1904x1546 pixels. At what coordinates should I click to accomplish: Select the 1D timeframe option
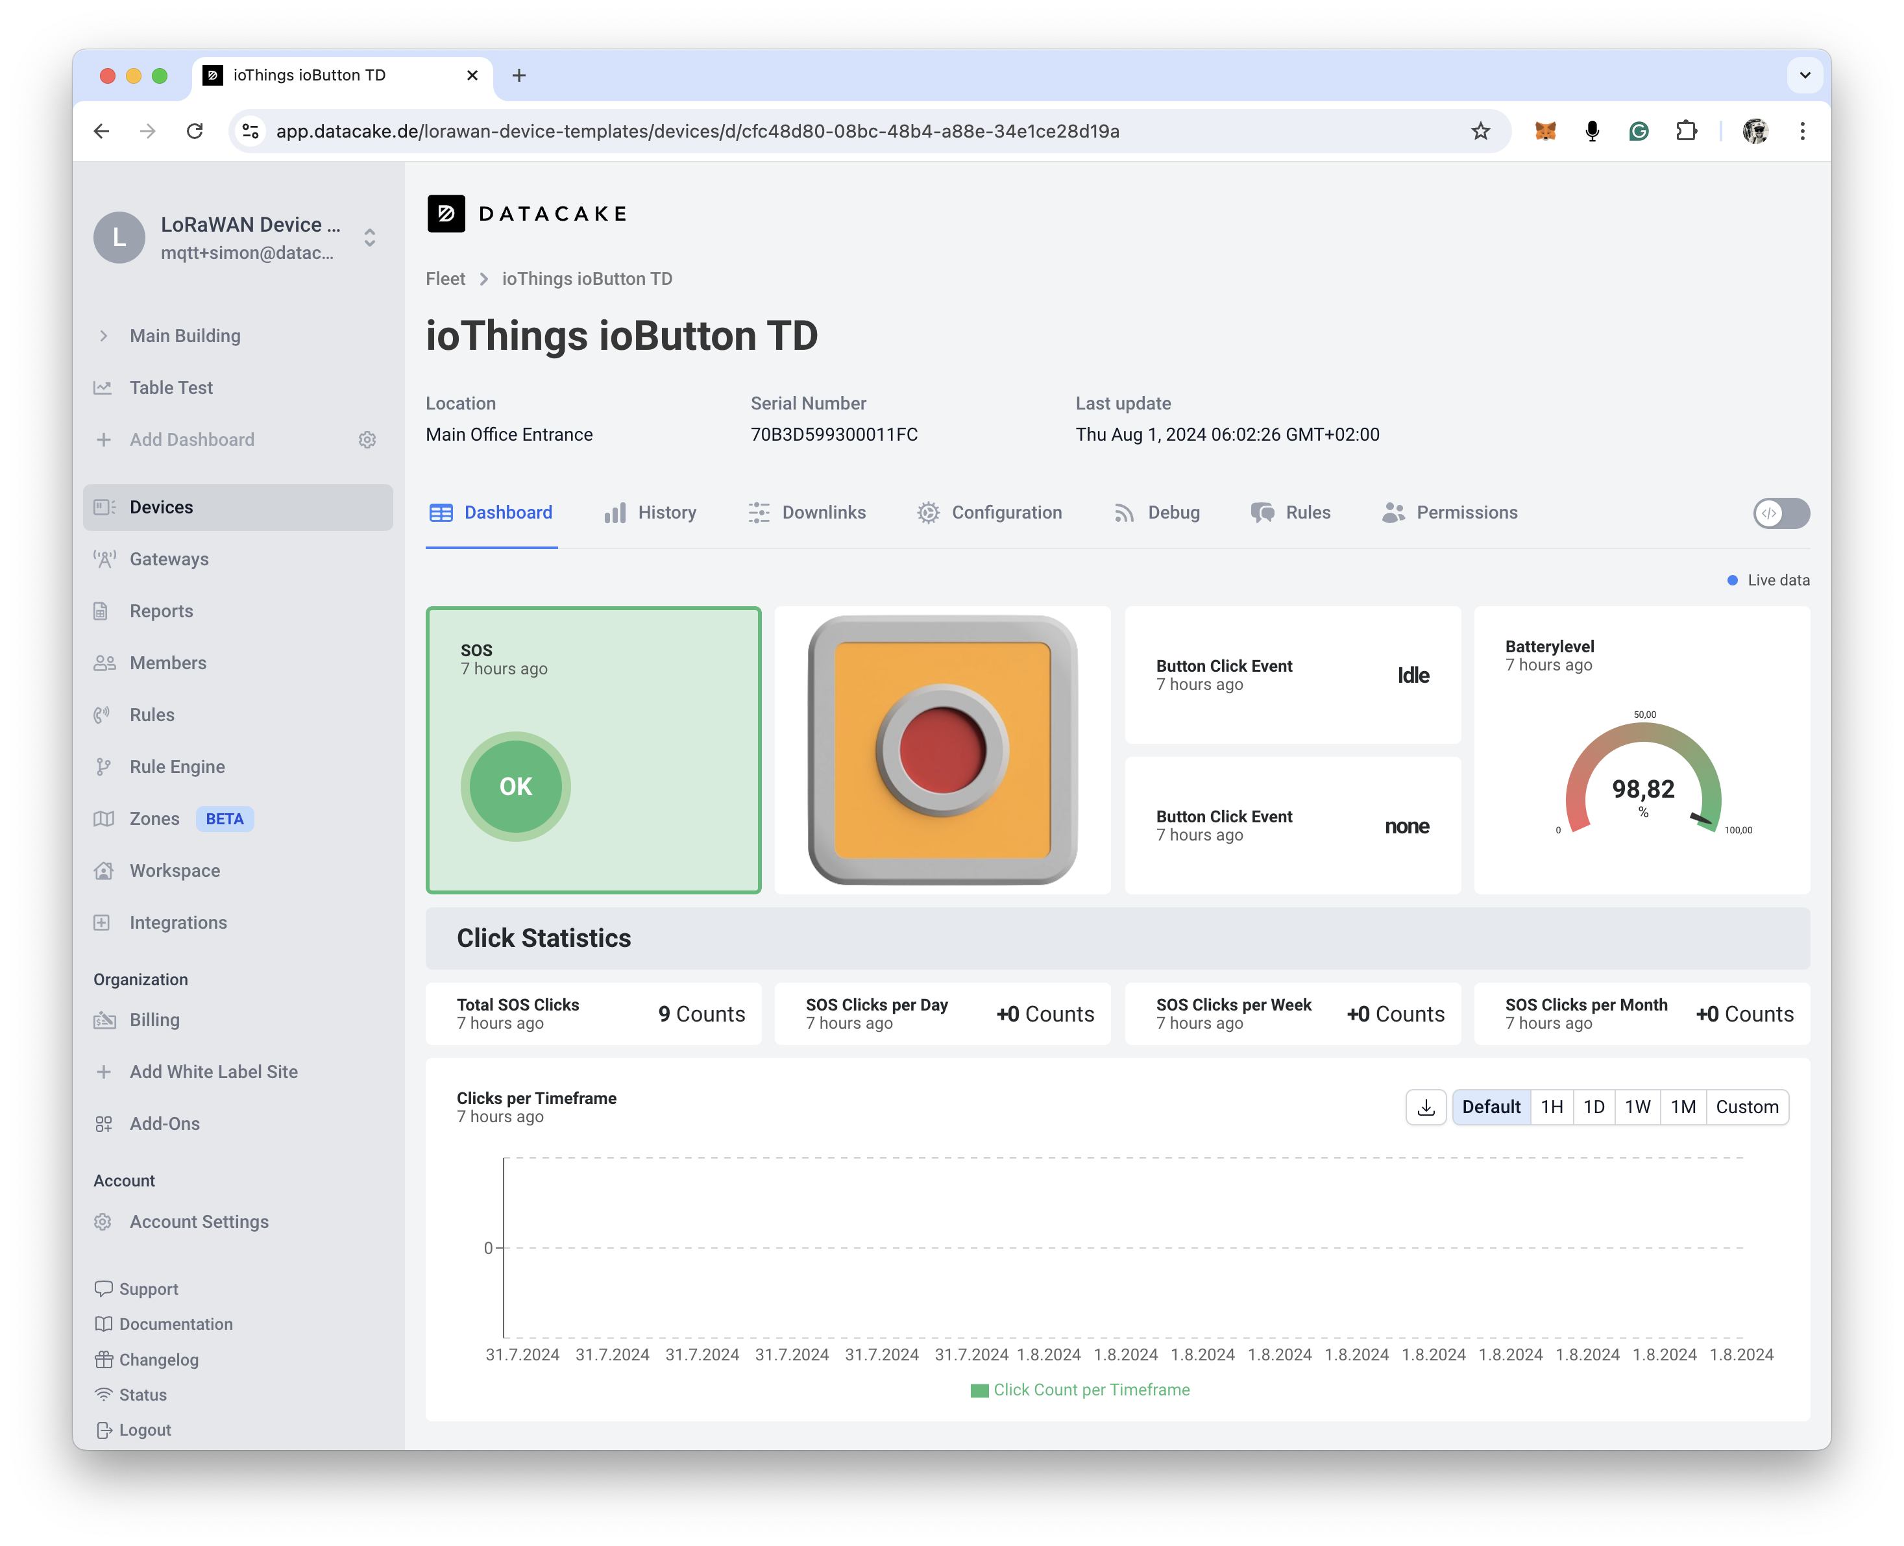(1593, 1106)
